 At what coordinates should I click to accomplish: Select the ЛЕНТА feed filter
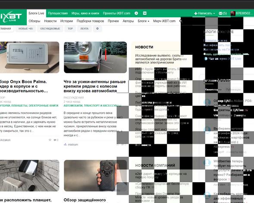pyautogui.click(x=85, y=29)
